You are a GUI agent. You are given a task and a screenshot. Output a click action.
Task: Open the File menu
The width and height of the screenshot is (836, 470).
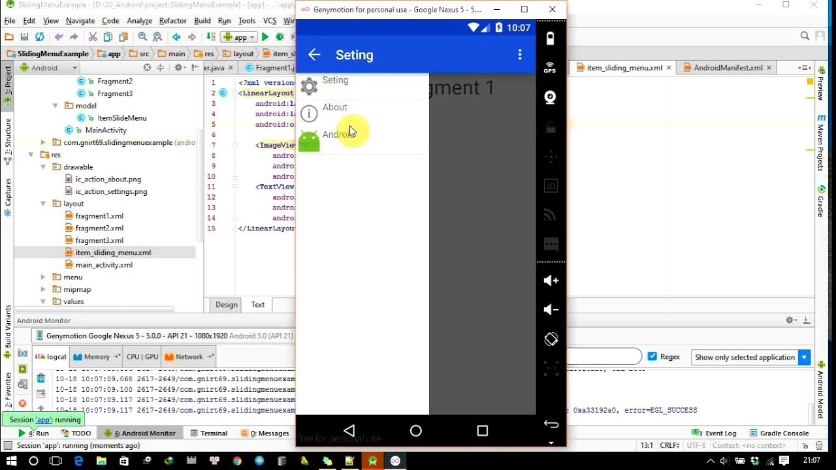click(10, 21)
